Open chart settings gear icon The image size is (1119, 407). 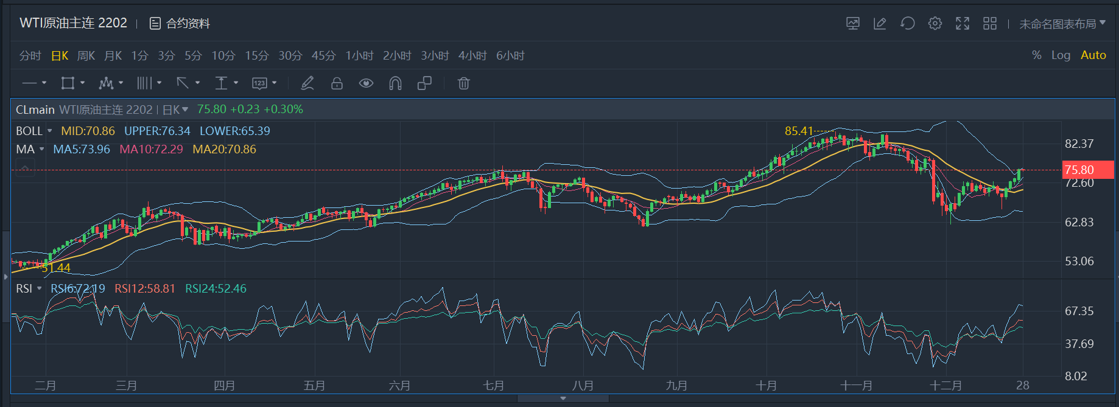935,24
